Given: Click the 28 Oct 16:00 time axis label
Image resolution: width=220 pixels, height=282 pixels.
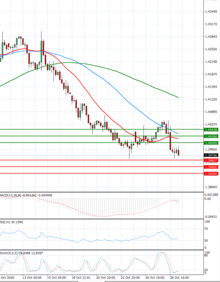Looking at the screenshot, I should pyautogui.click(x=179, y=278).
